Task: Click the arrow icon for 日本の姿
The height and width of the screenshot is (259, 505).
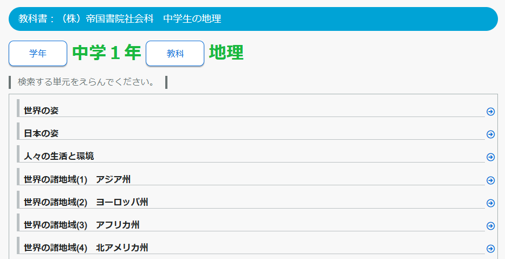Action: 490,134
